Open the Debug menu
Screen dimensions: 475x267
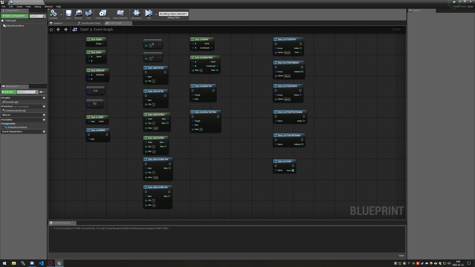[38, 7]
